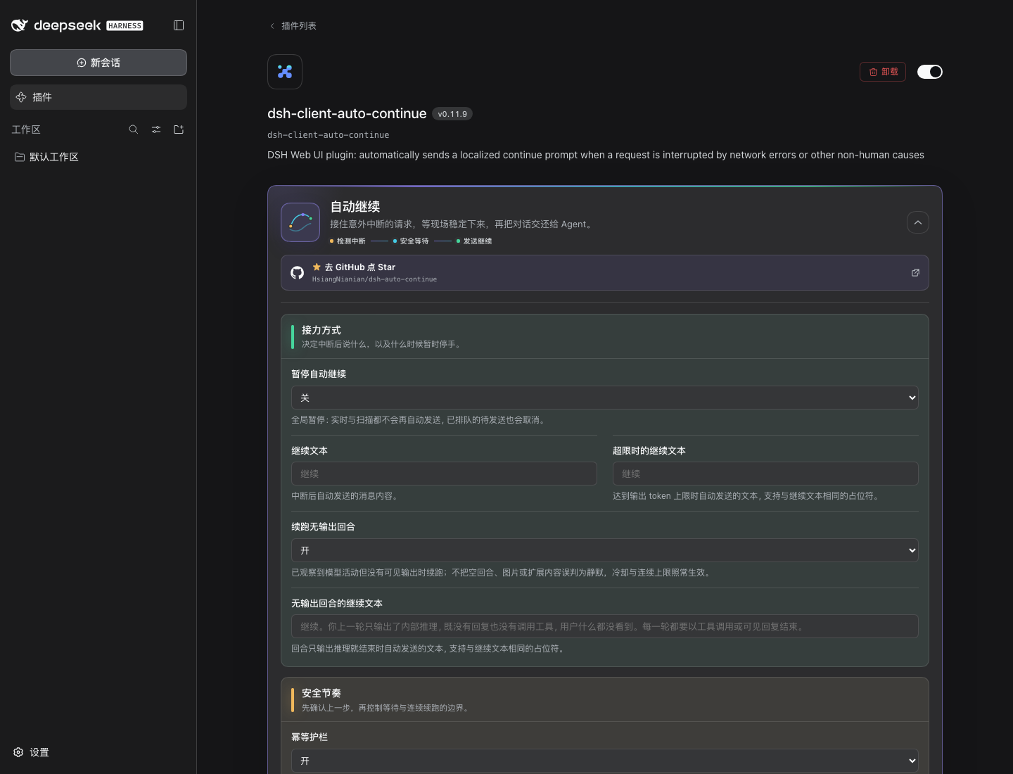This screenshot has height=774, width=1013.
Task: Open the 去 GitHub 点 Star link
Action: click(605, 272)
